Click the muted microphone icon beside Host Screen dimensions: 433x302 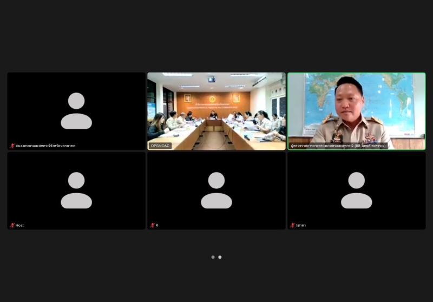(12, 225)
